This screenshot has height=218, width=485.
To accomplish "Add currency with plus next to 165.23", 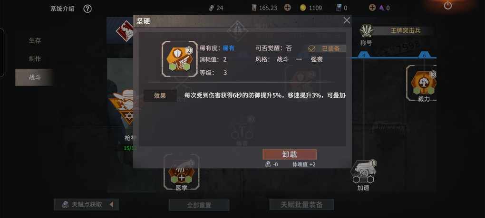I will pos(287,8).
